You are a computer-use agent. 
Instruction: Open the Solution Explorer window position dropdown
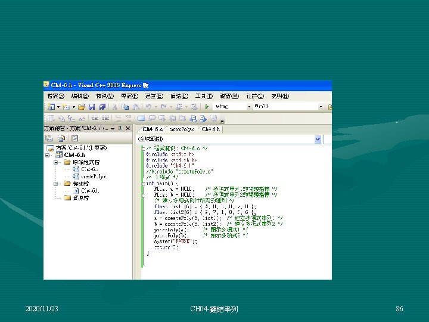click(x=113, y=128)
